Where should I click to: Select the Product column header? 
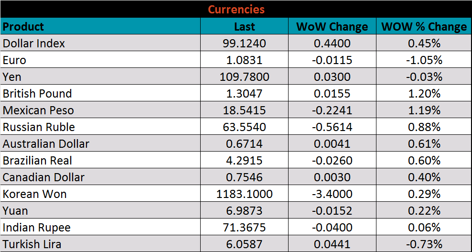tap(23, 27)
